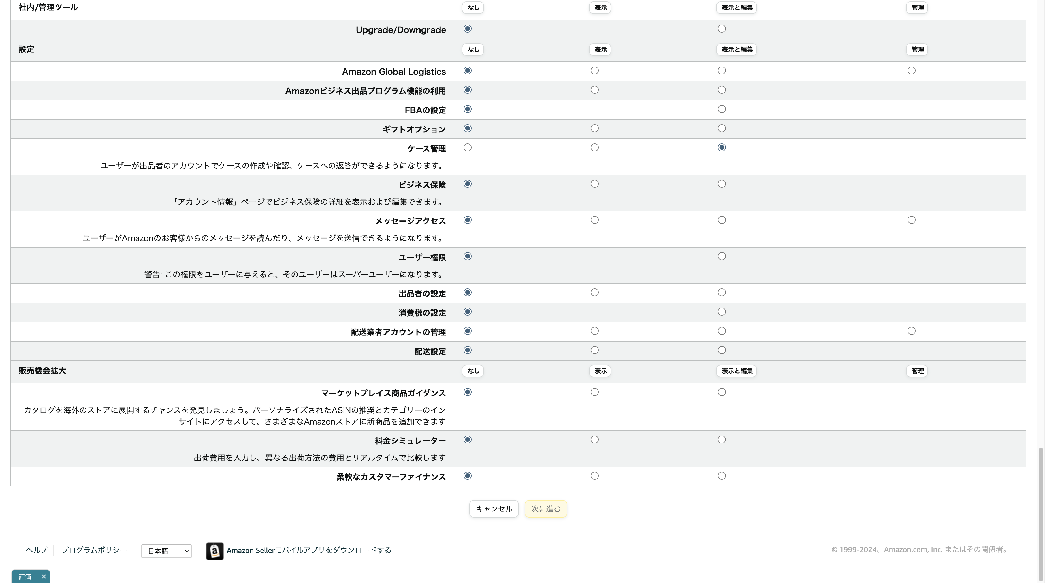
Task: Select 表示と編集 for 柔軟なカスタマーファイナンス
Action: [x=722, y=475]
